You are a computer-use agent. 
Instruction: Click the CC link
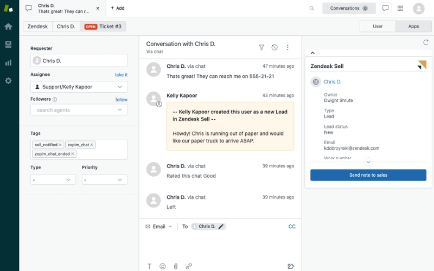click(x=292, y=227)
